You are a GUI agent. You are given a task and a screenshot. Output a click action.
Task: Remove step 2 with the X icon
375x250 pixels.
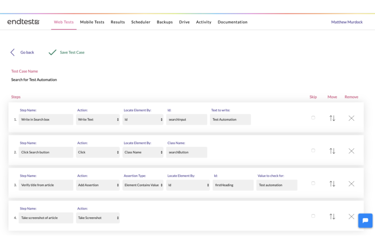pyautogui.click(x=351, y=151)
